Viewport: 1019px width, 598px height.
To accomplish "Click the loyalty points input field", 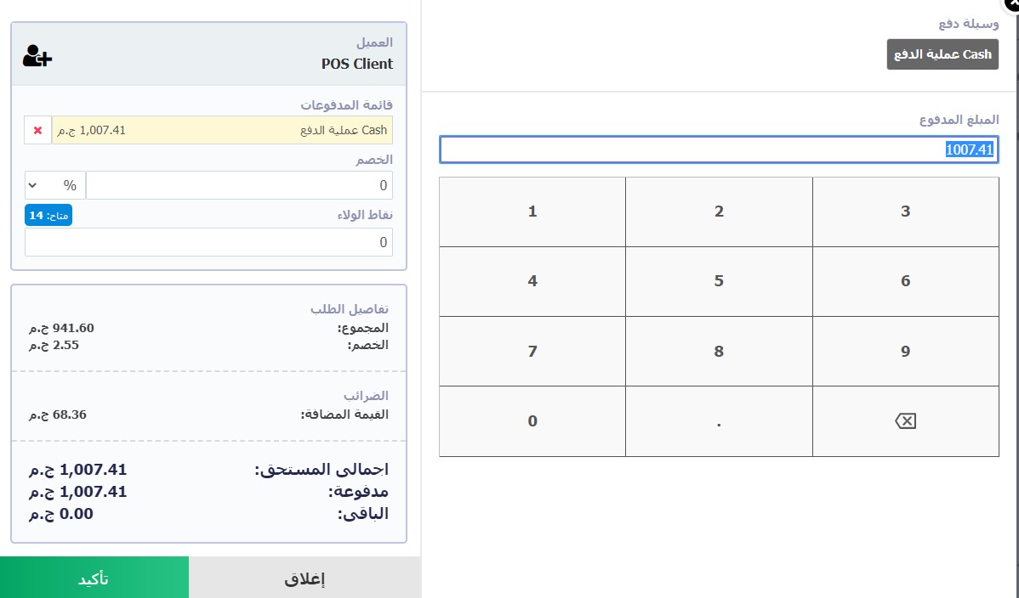I will pyautogui.click(x=208, y=242).
